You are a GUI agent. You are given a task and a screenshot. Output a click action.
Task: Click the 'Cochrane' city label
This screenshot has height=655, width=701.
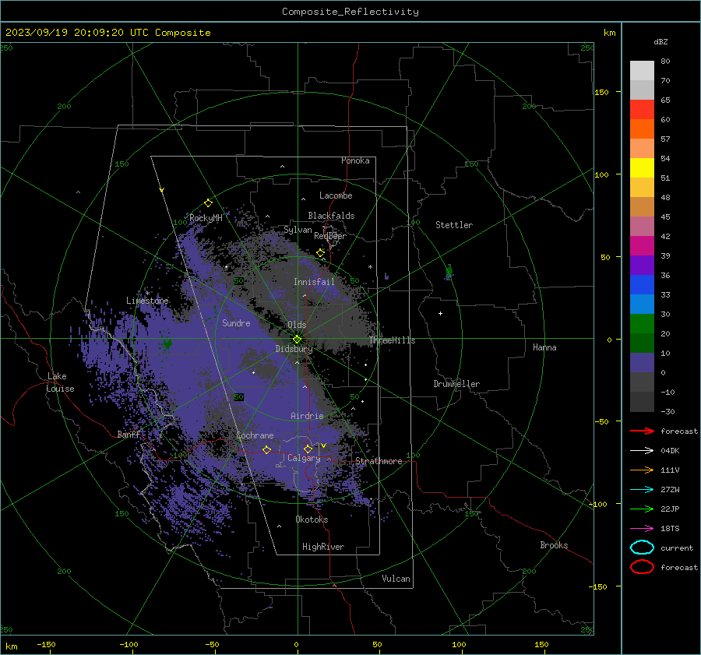coord(255,435)
